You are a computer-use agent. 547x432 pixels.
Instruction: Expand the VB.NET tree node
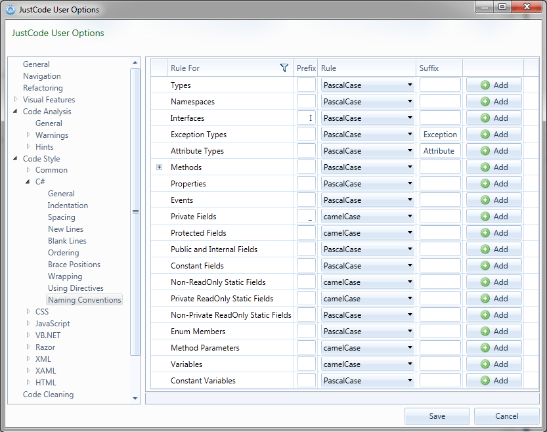[28, 335]
